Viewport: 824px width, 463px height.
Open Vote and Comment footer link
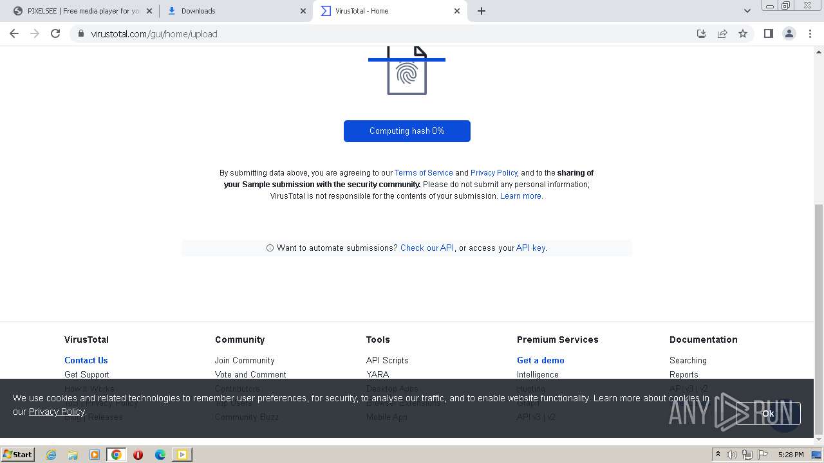[250, 375]
